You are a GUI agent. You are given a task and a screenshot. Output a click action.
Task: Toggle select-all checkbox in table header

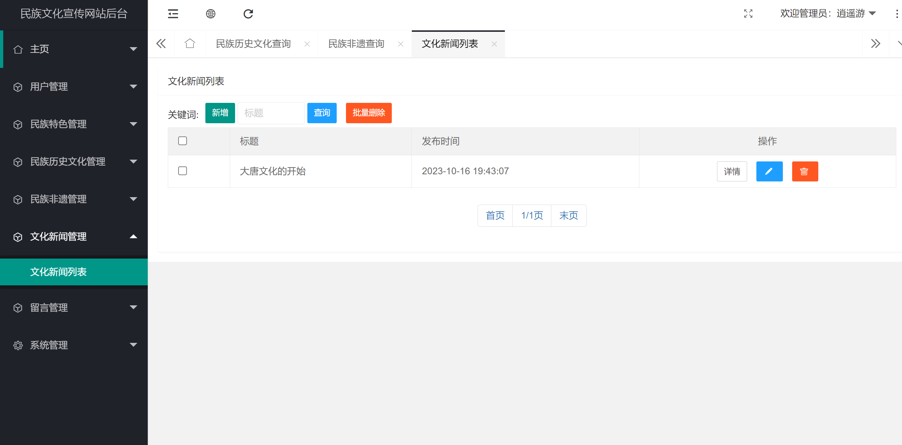click(x=182, y=141)
